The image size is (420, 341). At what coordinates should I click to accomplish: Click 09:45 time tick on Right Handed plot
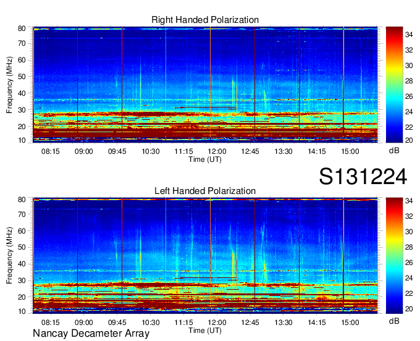[117, 151]
